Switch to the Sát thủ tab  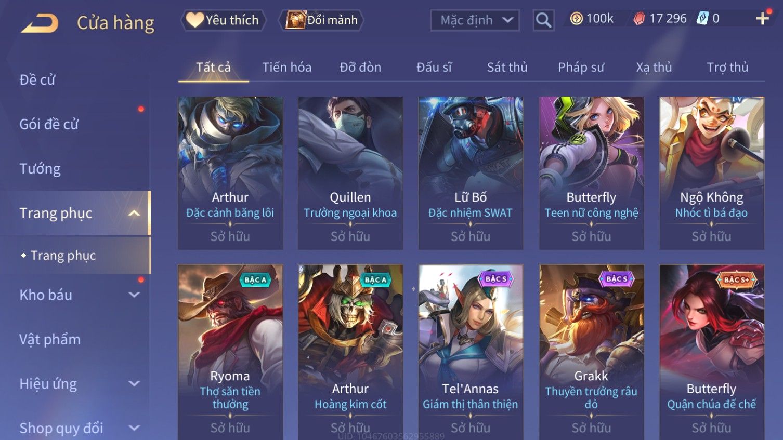(507, 68)
